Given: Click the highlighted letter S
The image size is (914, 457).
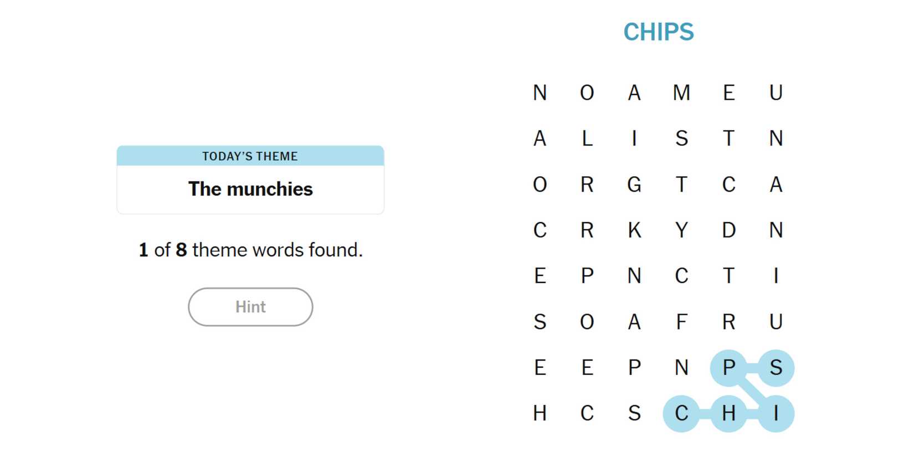Looking at the screenshot, I should (x=776, y=368).
